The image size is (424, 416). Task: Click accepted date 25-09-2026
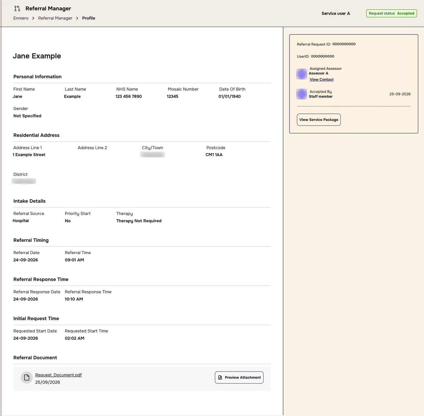(x=400, y=94)
